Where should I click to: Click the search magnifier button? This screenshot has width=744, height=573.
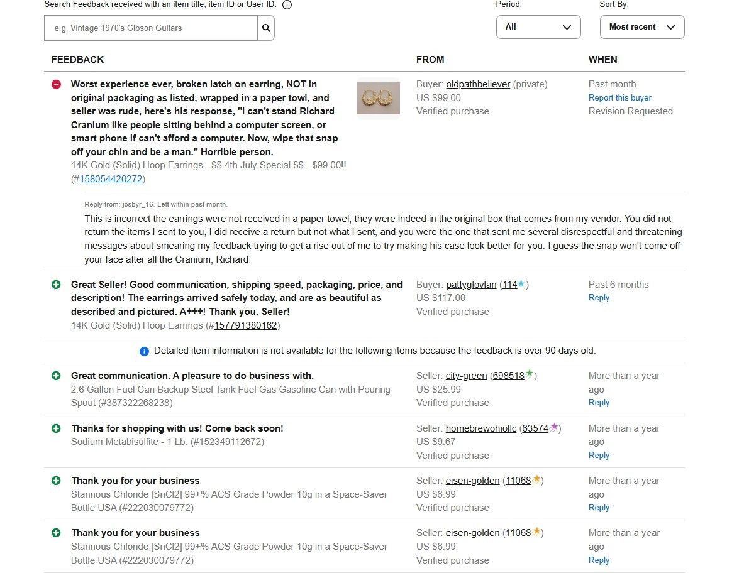266,28
